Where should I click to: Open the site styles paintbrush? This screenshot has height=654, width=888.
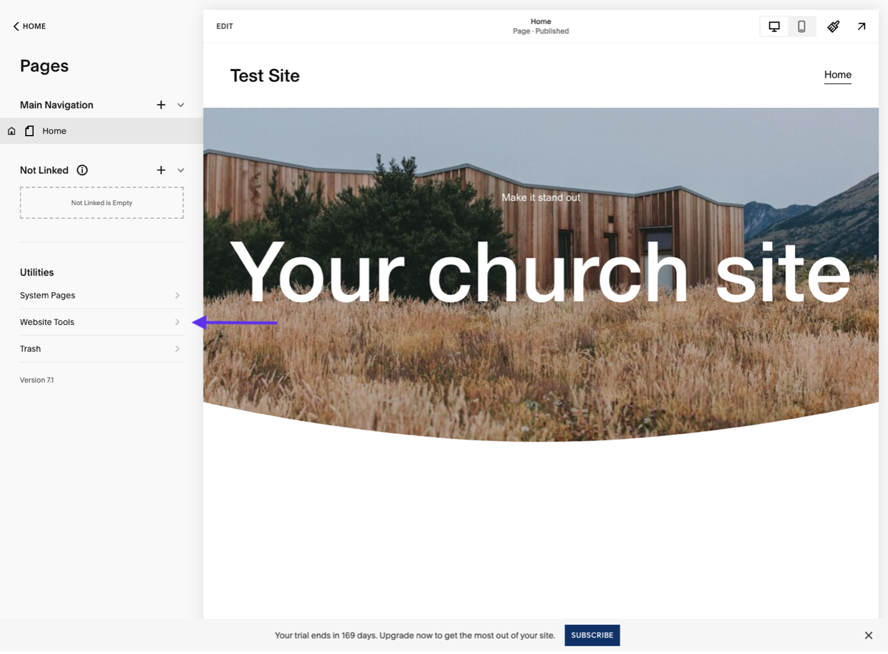(x=833, y=27)
